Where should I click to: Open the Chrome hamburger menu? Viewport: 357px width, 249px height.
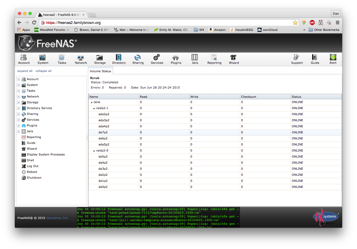tap(337, 22)
